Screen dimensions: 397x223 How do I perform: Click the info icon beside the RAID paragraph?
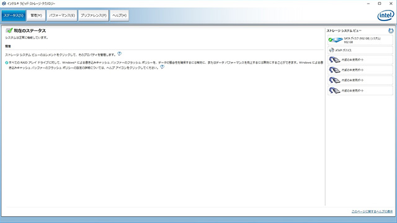pos(7,63)
